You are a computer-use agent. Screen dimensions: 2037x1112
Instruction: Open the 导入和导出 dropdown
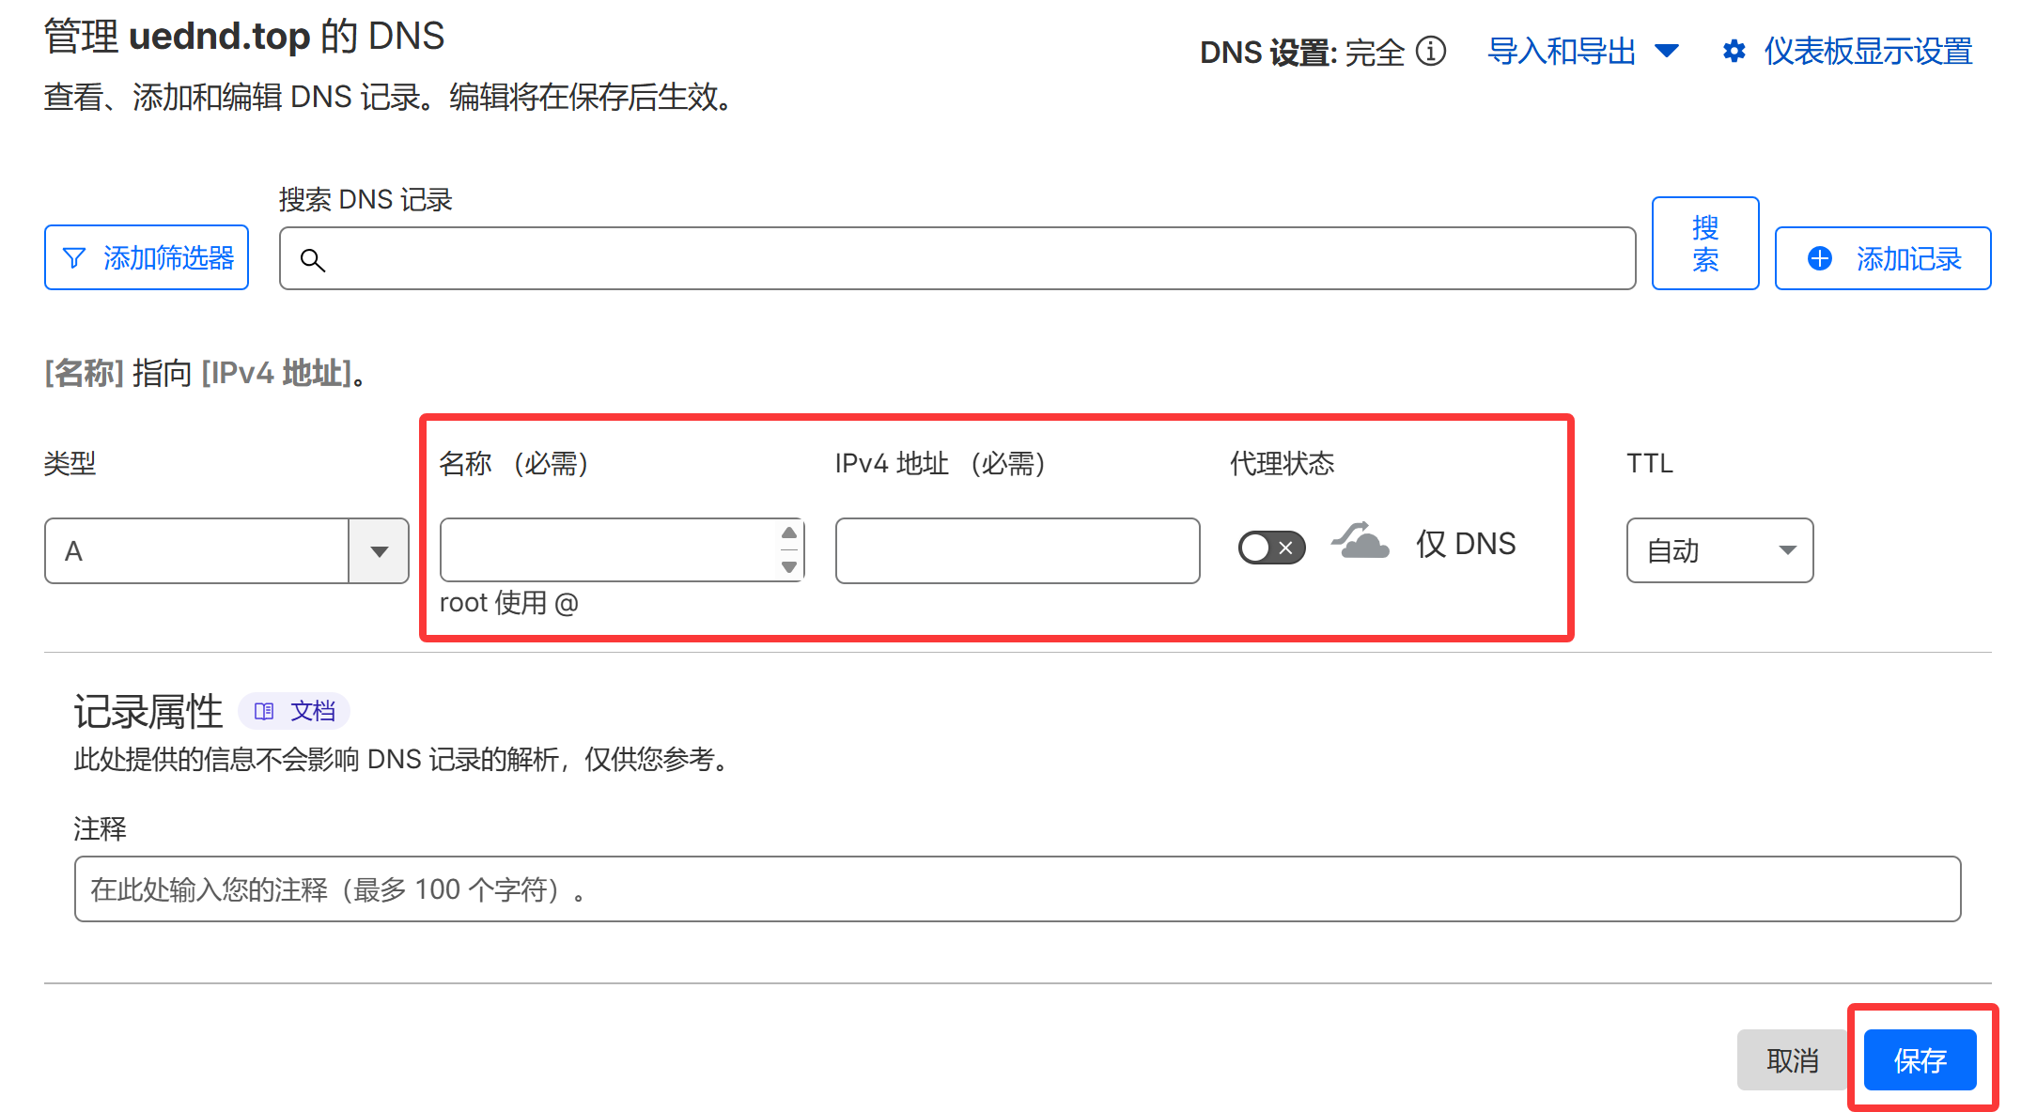[1583, 51]
